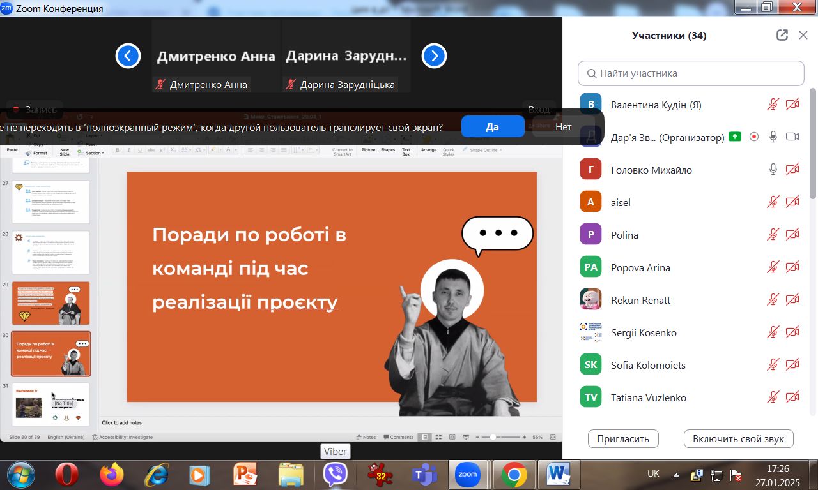Open Microsoft Teams from the taskbar
Viewport: 818px width, 490px height.
(x=424, y=475)
